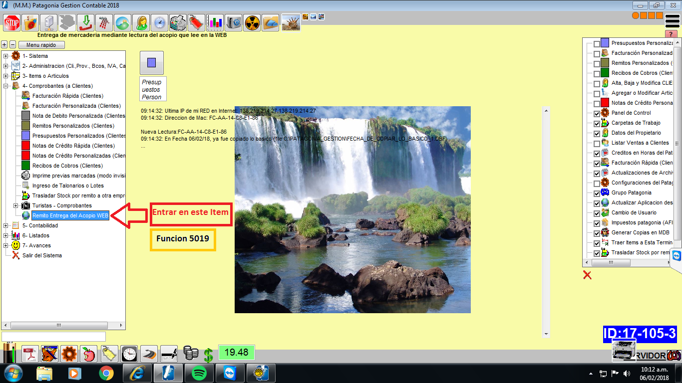Open the PDF icon in bottom toolbar
The width and height of the screenshot is (682, 383).
[x=29, y=354]
